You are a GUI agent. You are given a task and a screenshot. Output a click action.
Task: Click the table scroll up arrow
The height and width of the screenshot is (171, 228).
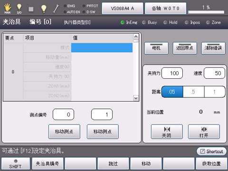(x=136, y=37)
